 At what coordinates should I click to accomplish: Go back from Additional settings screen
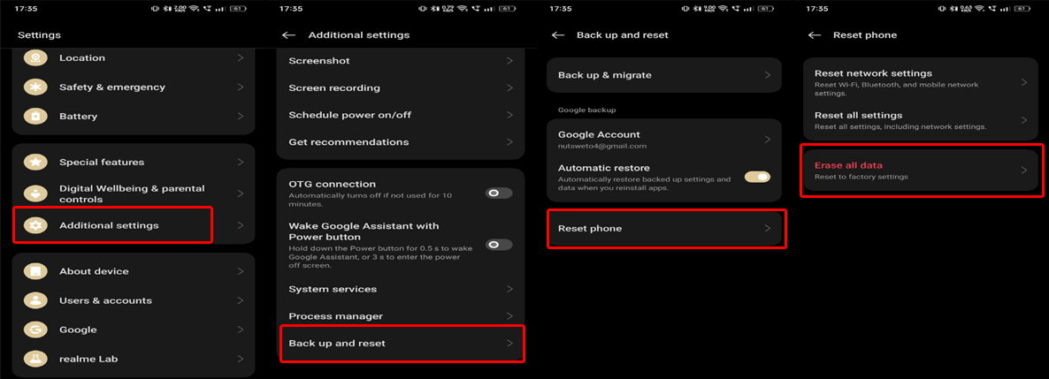tap(288, 34)
